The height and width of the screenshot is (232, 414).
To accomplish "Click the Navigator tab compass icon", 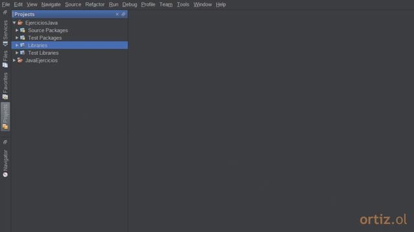I will coord(5,175).
